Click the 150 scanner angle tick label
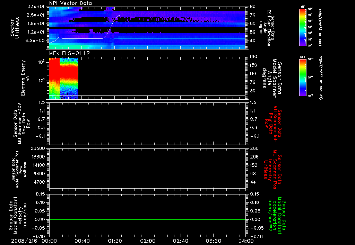Screen dimensions: 355x245 pyautogui.click(x=253, y=65)
